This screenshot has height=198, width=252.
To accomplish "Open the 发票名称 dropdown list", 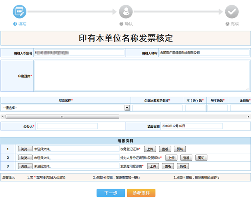I will [x=127, y=108].
